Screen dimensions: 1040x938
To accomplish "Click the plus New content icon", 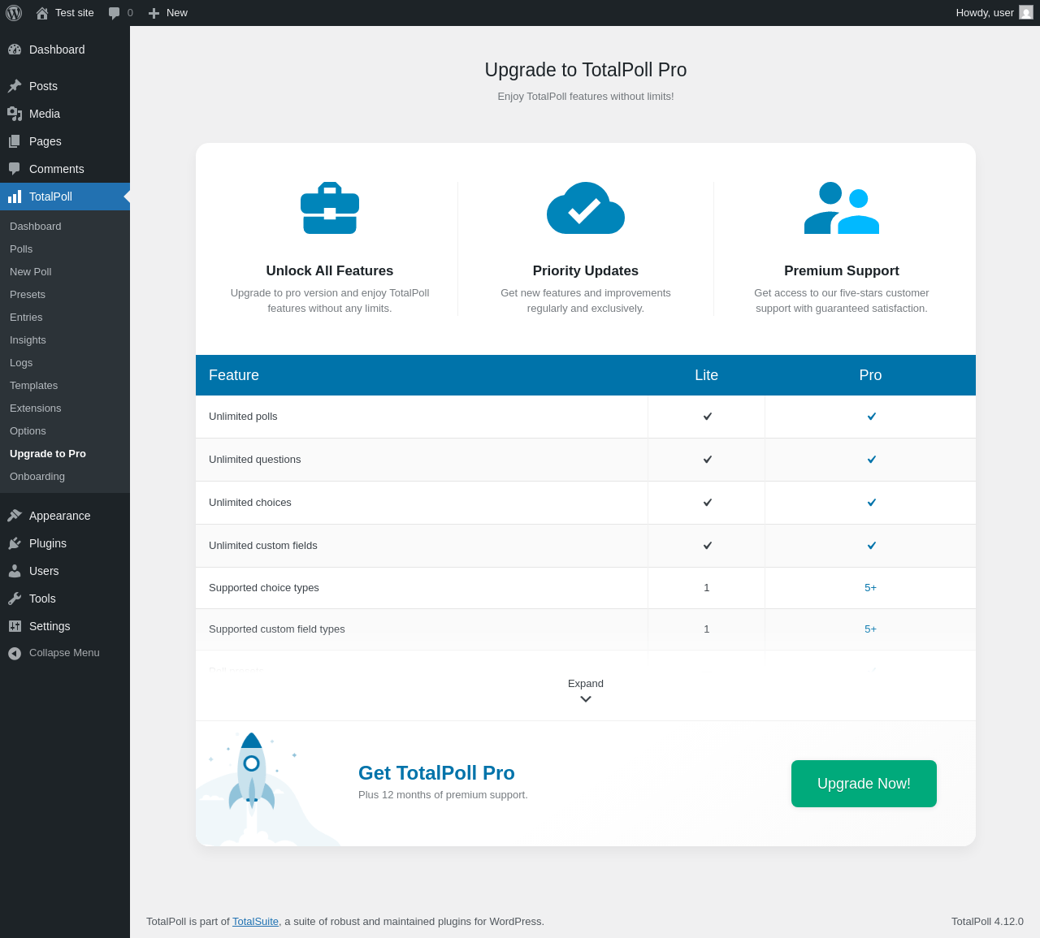I will (154, 13).
